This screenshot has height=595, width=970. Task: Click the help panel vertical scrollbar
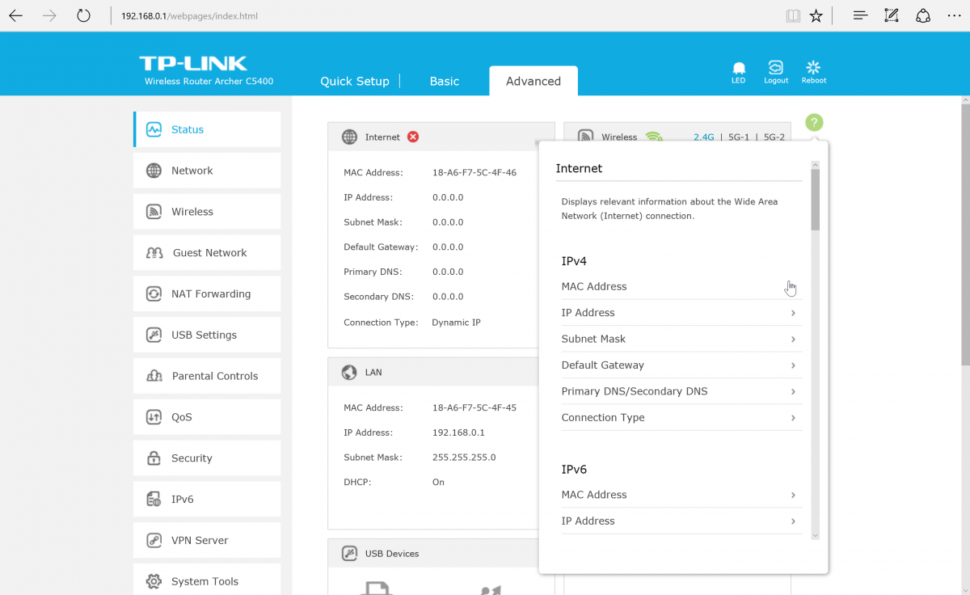(815, 199)
